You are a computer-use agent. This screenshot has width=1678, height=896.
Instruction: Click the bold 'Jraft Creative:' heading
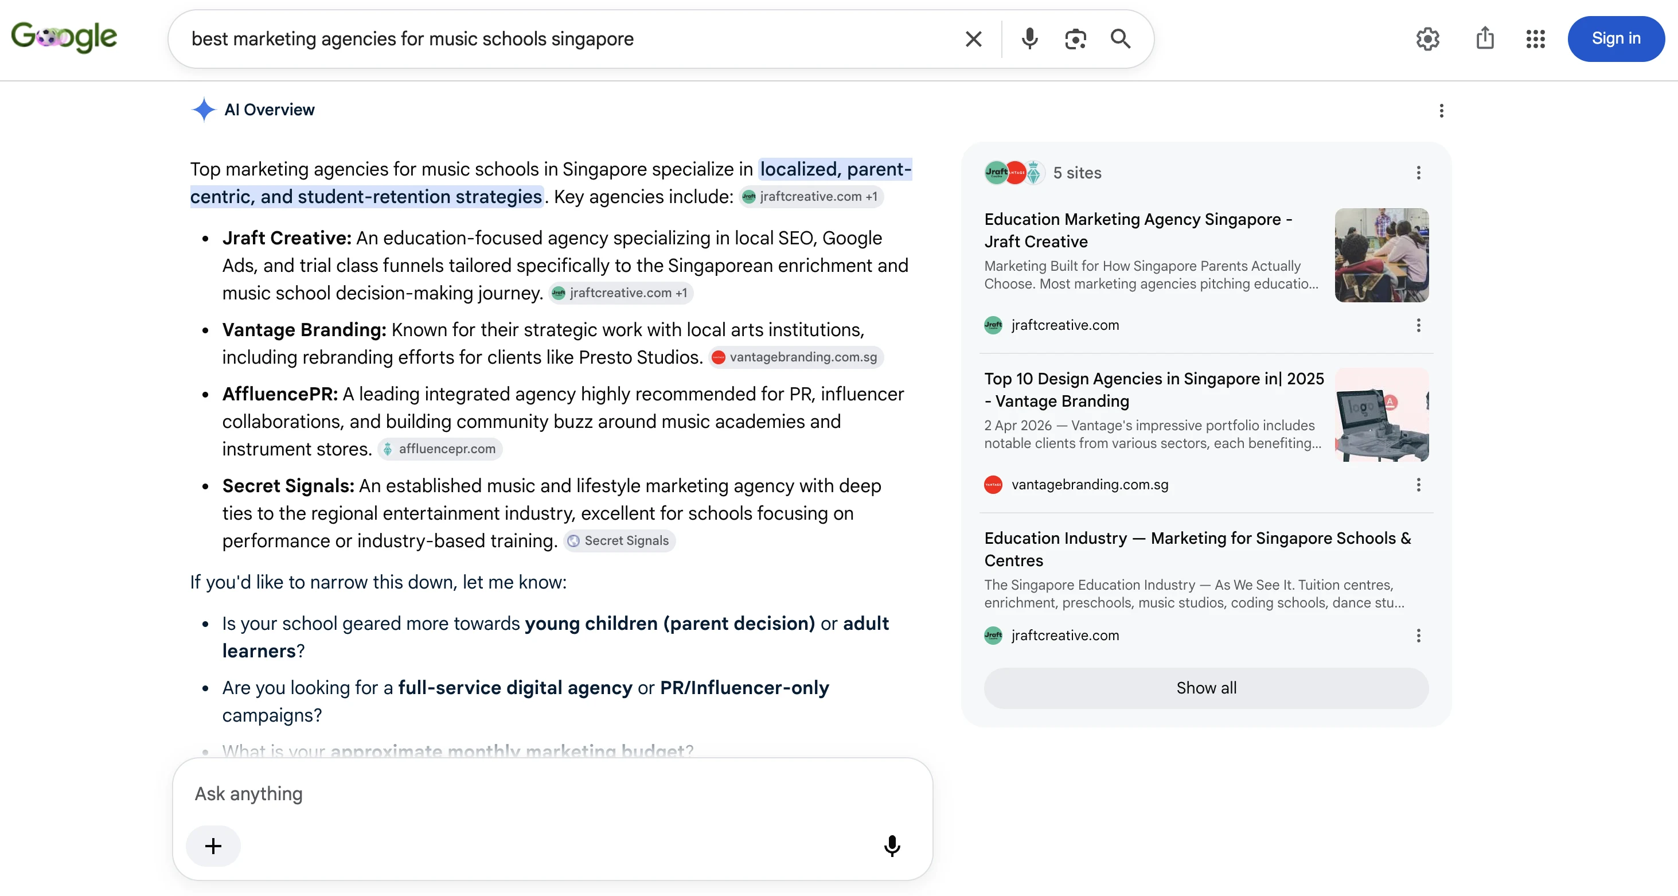[x=287, y=238]
